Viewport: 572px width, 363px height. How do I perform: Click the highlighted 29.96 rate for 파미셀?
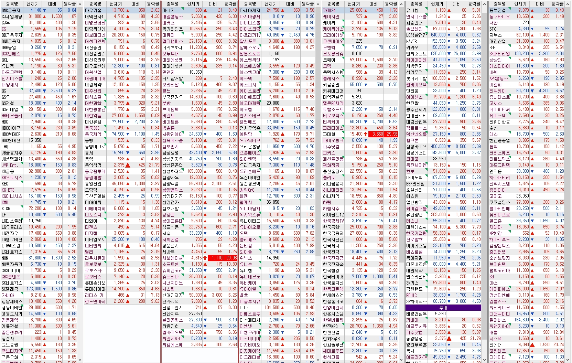(391, 134)
